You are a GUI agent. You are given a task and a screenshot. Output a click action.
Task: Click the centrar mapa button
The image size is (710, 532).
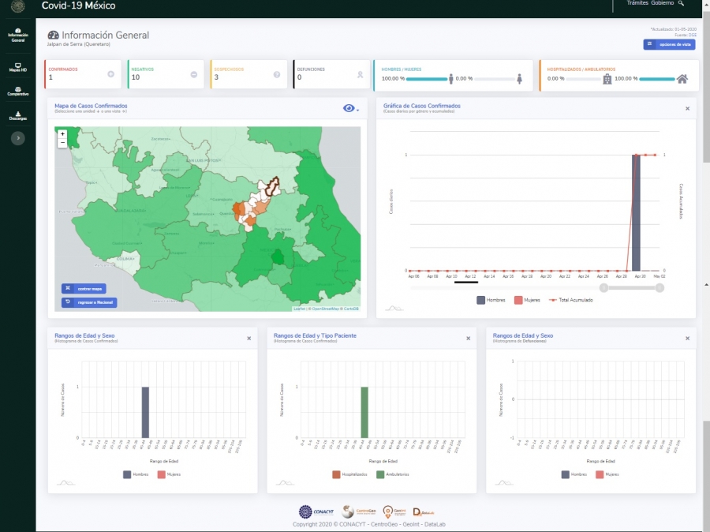pyautogui.click(x=83, y=288)
